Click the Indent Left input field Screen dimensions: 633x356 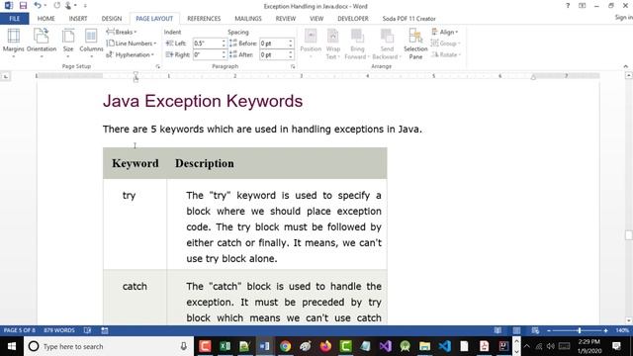pyautogui.click(x=207, y=44)
